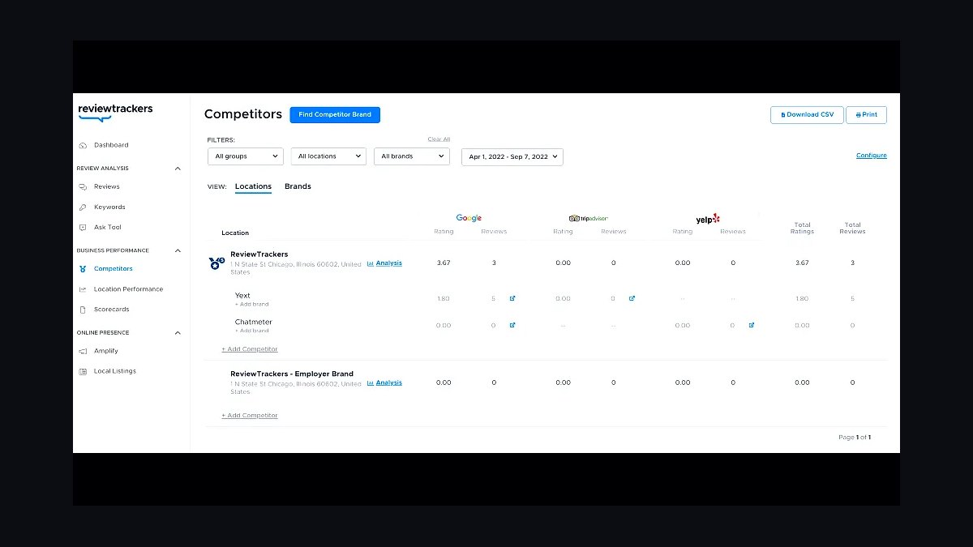The height and width of the screenshot is (547, 973).
Task: Click Add brand under Chatmeter
Action: tap(251, 331)
